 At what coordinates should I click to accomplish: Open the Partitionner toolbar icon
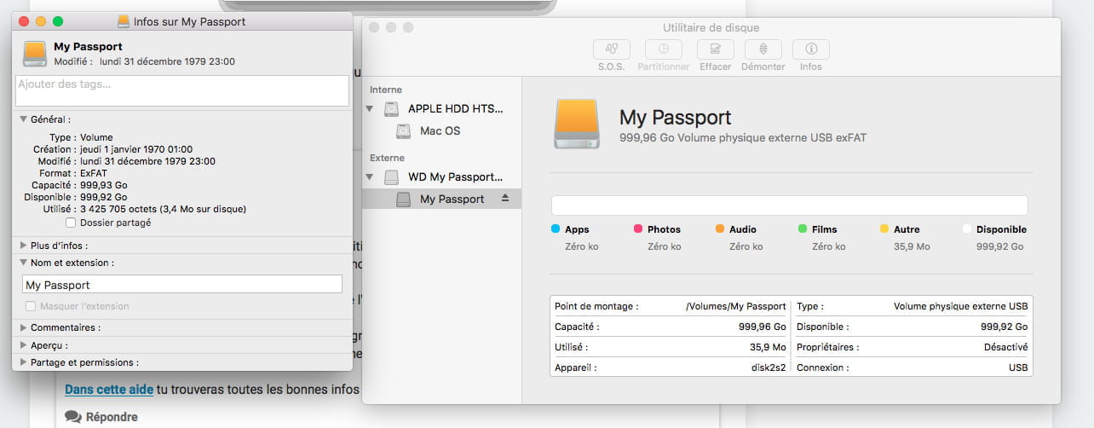point(663,49)
